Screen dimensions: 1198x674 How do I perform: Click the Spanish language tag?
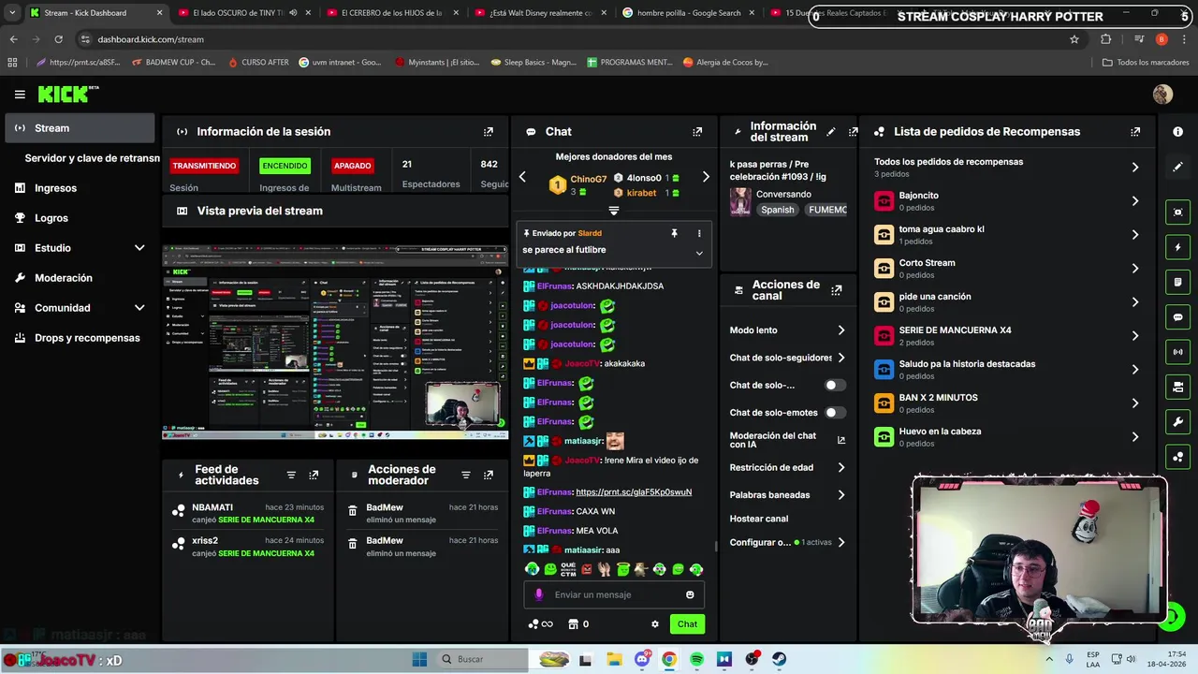pos(777,210)
